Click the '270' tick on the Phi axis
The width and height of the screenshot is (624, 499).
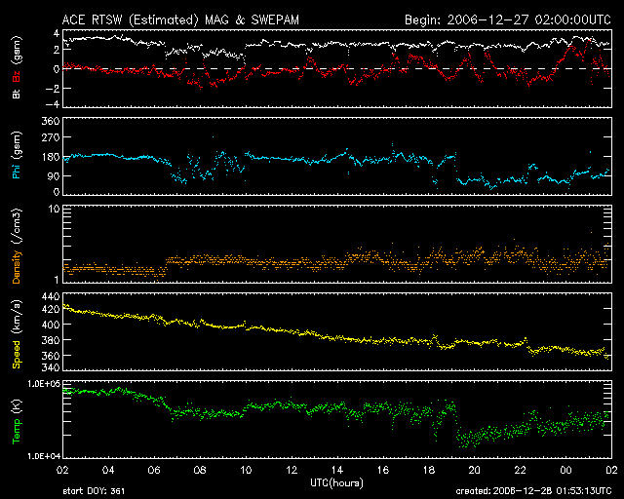tap(51, 137)
